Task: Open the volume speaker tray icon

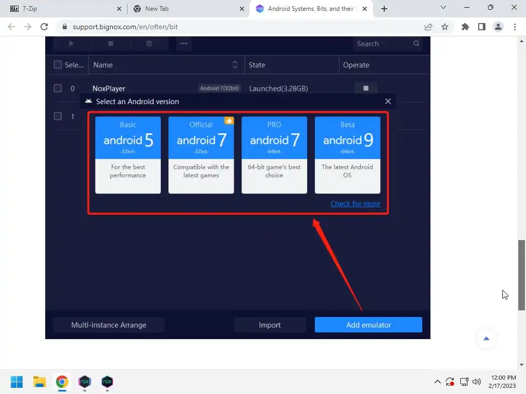Action: pos(477,382)
